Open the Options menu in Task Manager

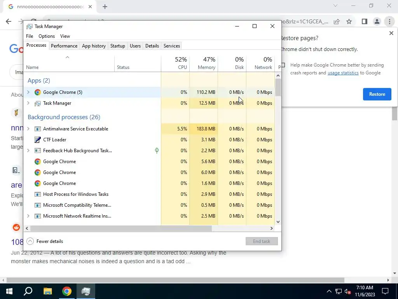(x=47, y=36)
